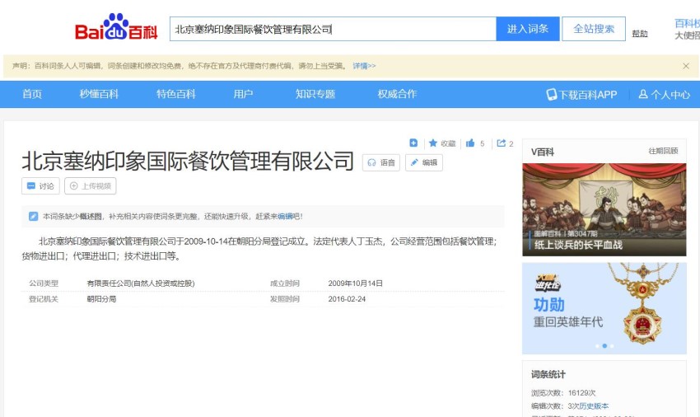This screenshot has height=417, width=700.
Task: Click the 成立时间 label
Action: click(285, 283)
